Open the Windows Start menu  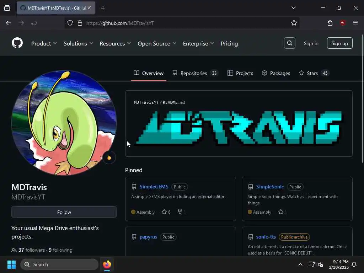point(11,264)
